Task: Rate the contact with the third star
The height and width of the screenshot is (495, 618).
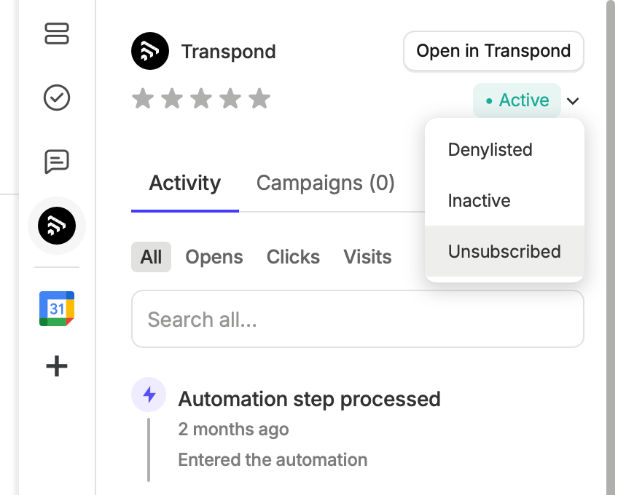Action: tap(200, 98)
